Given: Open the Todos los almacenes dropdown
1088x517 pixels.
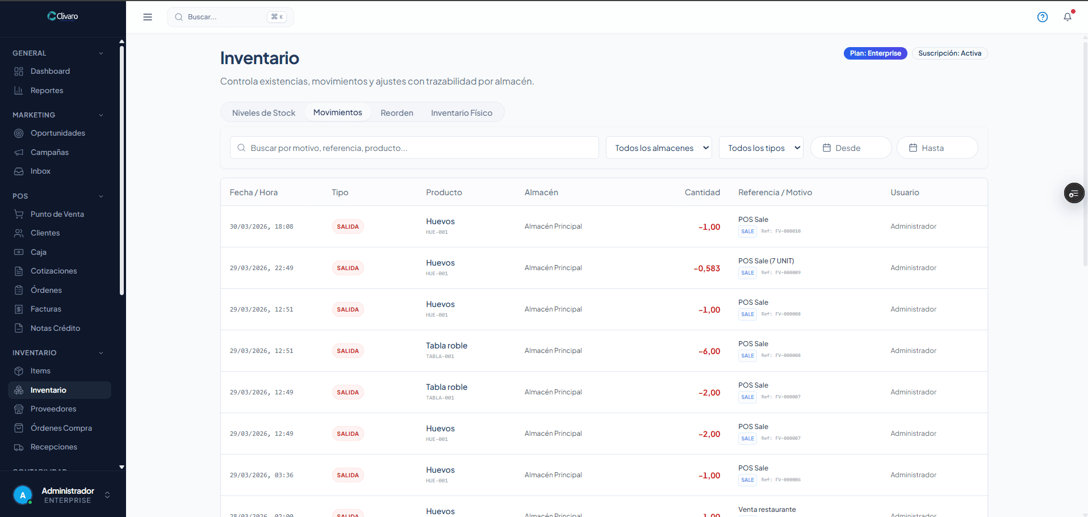Looking at the screenshot, I should [x=659, y=148].
